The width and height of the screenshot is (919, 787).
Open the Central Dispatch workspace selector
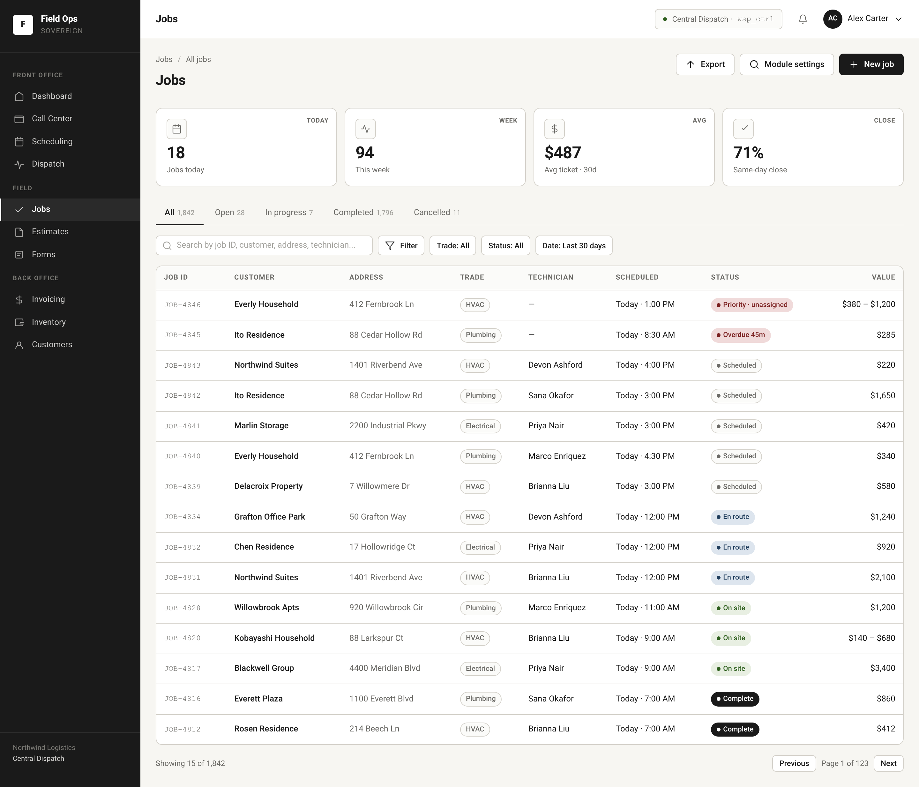point(718,19)
